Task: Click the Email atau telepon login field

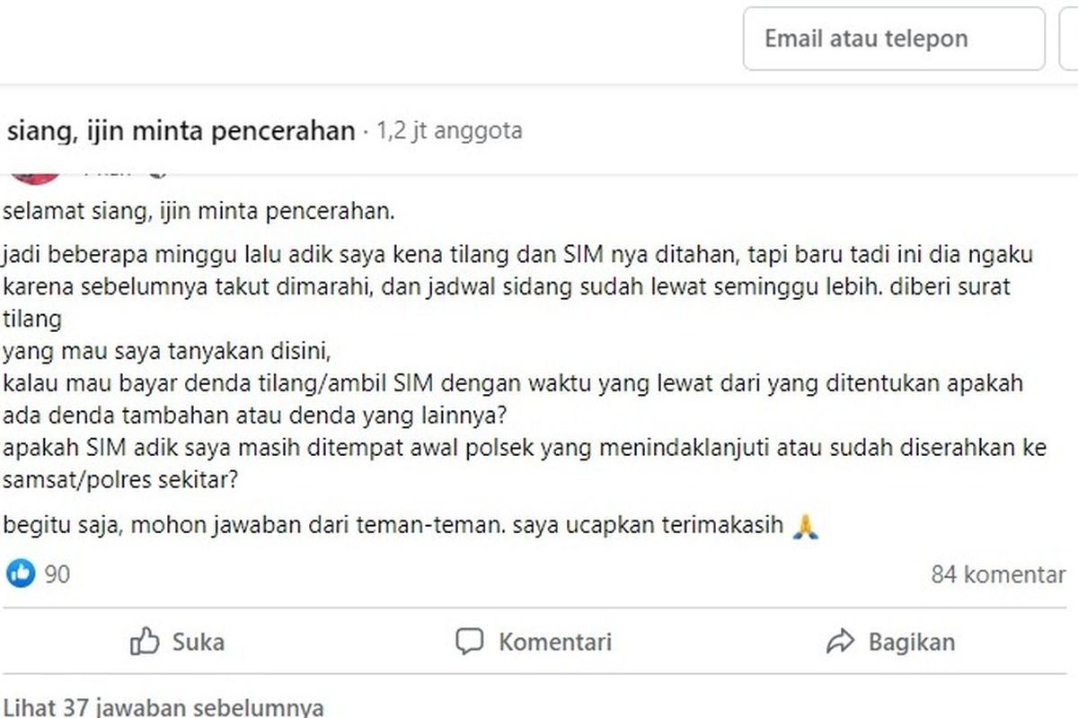Action: 893,39
